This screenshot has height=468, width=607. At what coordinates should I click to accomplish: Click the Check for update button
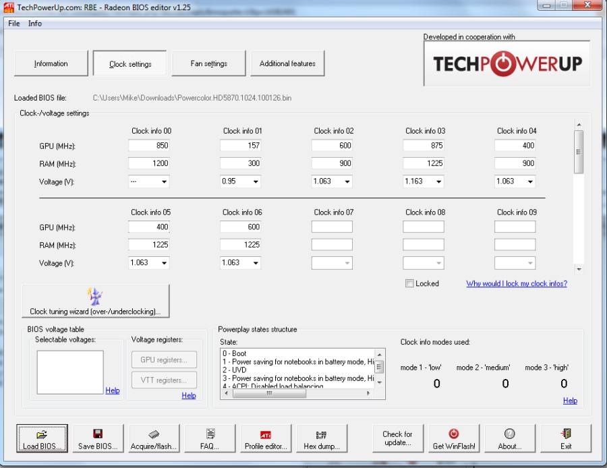click(398, 438)
